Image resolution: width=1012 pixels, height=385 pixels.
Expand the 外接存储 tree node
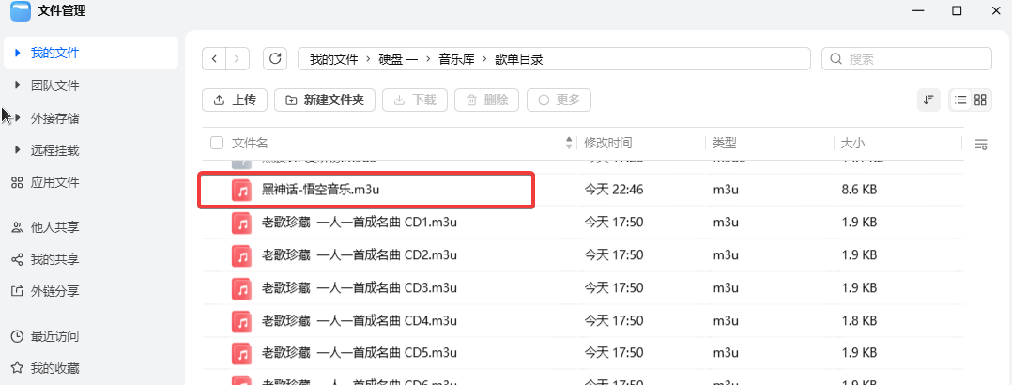click(18, 118)
